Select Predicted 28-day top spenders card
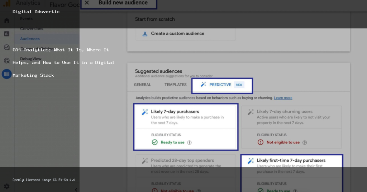The image size is (367, 192). (186, 173)
